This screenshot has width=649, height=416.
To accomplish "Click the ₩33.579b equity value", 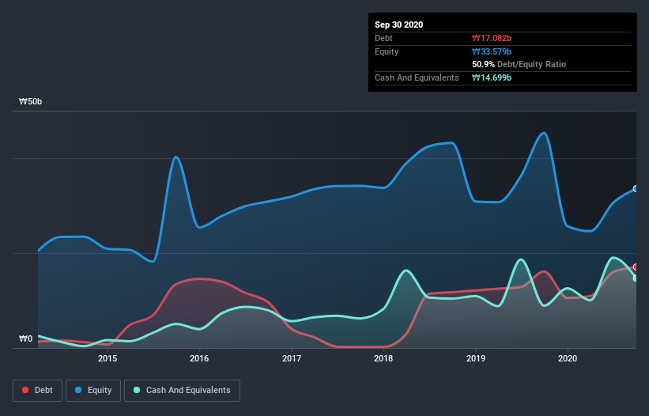I will click(492, 51).
